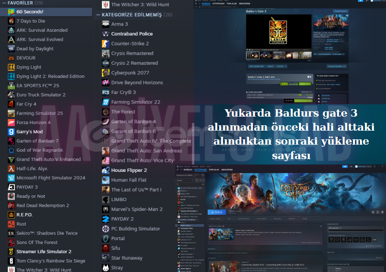Switch to the Puan Dükkânı game tab
Screen dimensions: 386x272
tap(262, 218)
